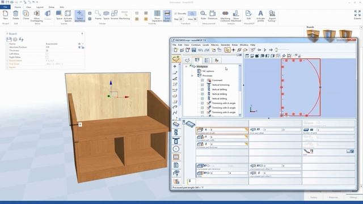Screen dimensions: 363x204
Task: Click the scroll-down arrow of process tree
Action: pyautogui.click(x=239, y=115)
